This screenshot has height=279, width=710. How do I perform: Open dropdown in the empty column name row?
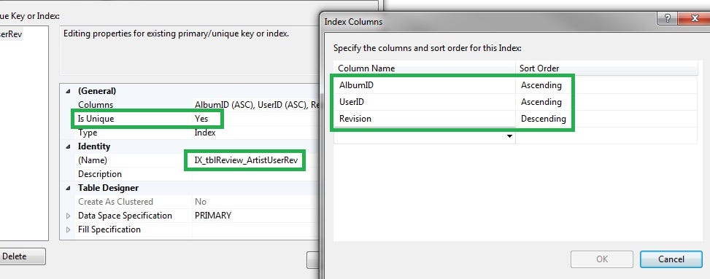(x=510, y=136)
